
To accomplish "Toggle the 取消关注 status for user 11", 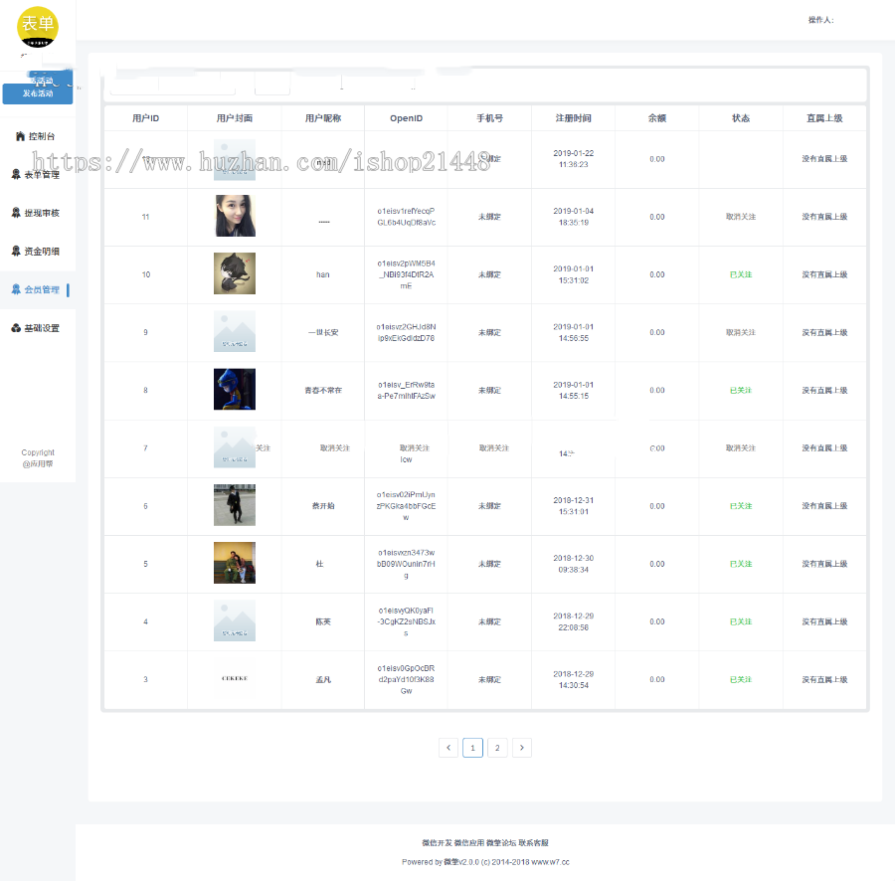I will coord(740,216).
